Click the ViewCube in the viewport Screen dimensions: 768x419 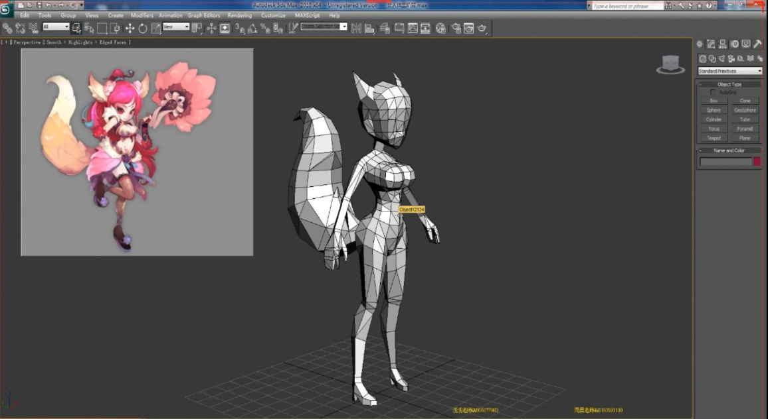(x=670, y=64)
